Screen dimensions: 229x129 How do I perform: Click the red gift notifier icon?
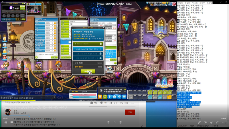click(x=5, y=58)
